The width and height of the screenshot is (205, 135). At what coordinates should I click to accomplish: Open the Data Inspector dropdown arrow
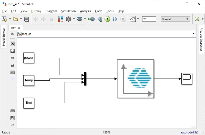[x=138, y=19]
